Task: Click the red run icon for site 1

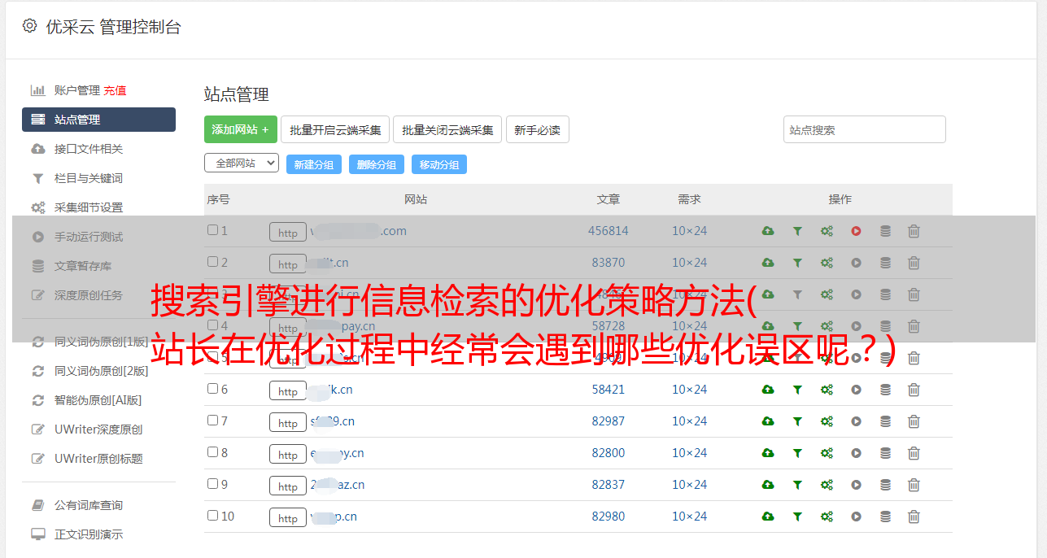Action: click(x=856, y=231)
